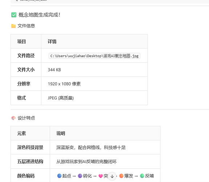Click the 深色科技背景 row label

[x=30, y=147]
